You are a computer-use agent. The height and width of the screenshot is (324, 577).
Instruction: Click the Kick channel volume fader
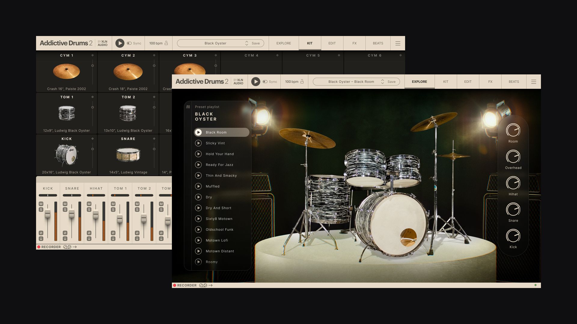pos(47,214)
